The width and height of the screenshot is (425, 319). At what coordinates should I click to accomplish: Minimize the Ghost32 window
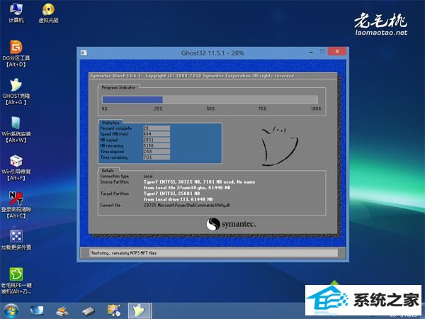pyautogui.click(x=311, y=52)
